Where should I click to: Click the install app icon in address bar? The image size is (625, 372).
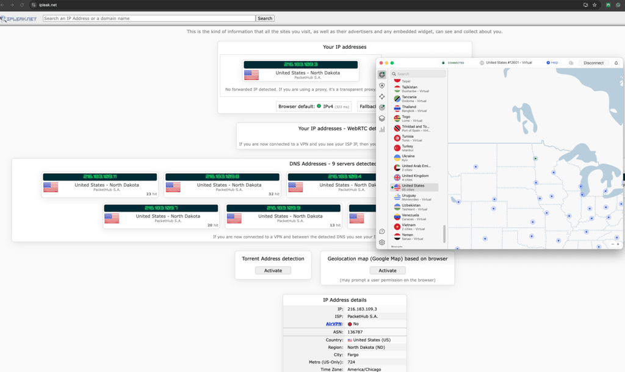585,5
